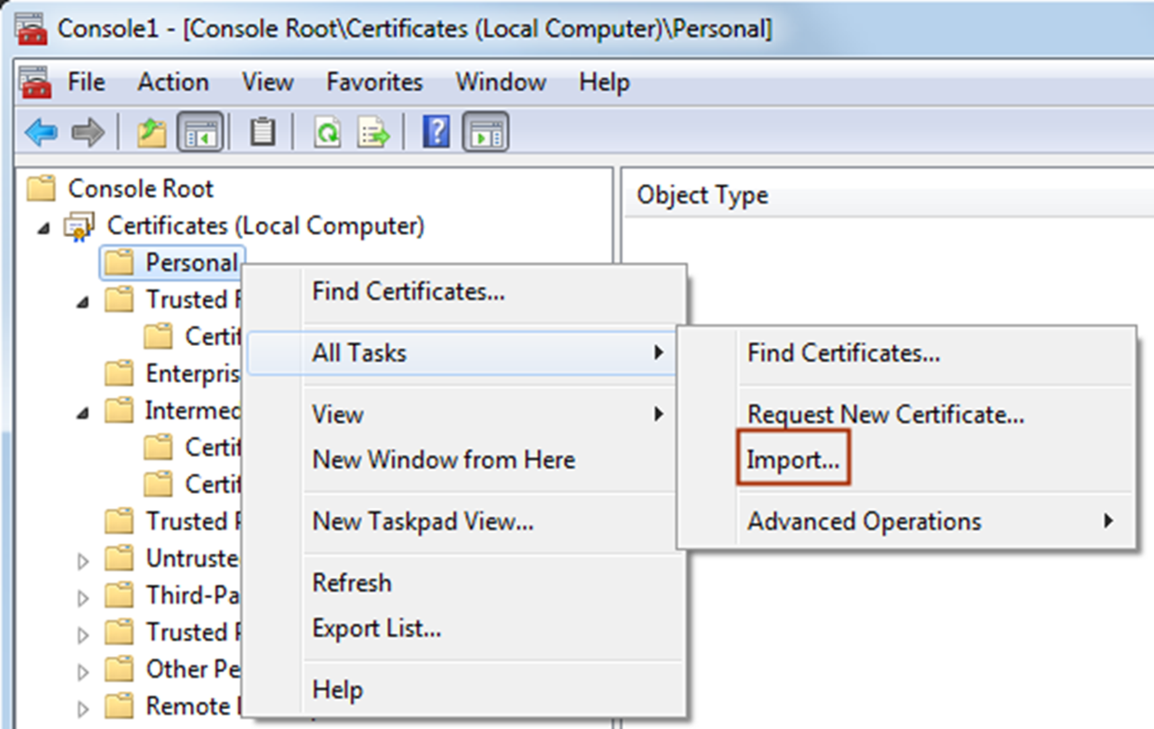Screen dimensions: 1154x729
Task: Open the View menu in menu bar
Action: tap(268, 82)
